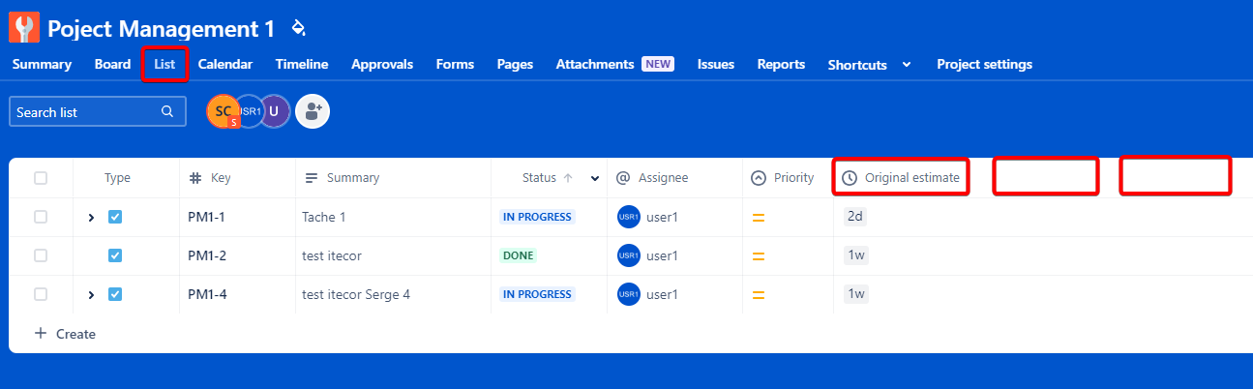Filter by SC user avatar
The image size is (1253, 389).
pyautogui.click(x=223, y=111)
